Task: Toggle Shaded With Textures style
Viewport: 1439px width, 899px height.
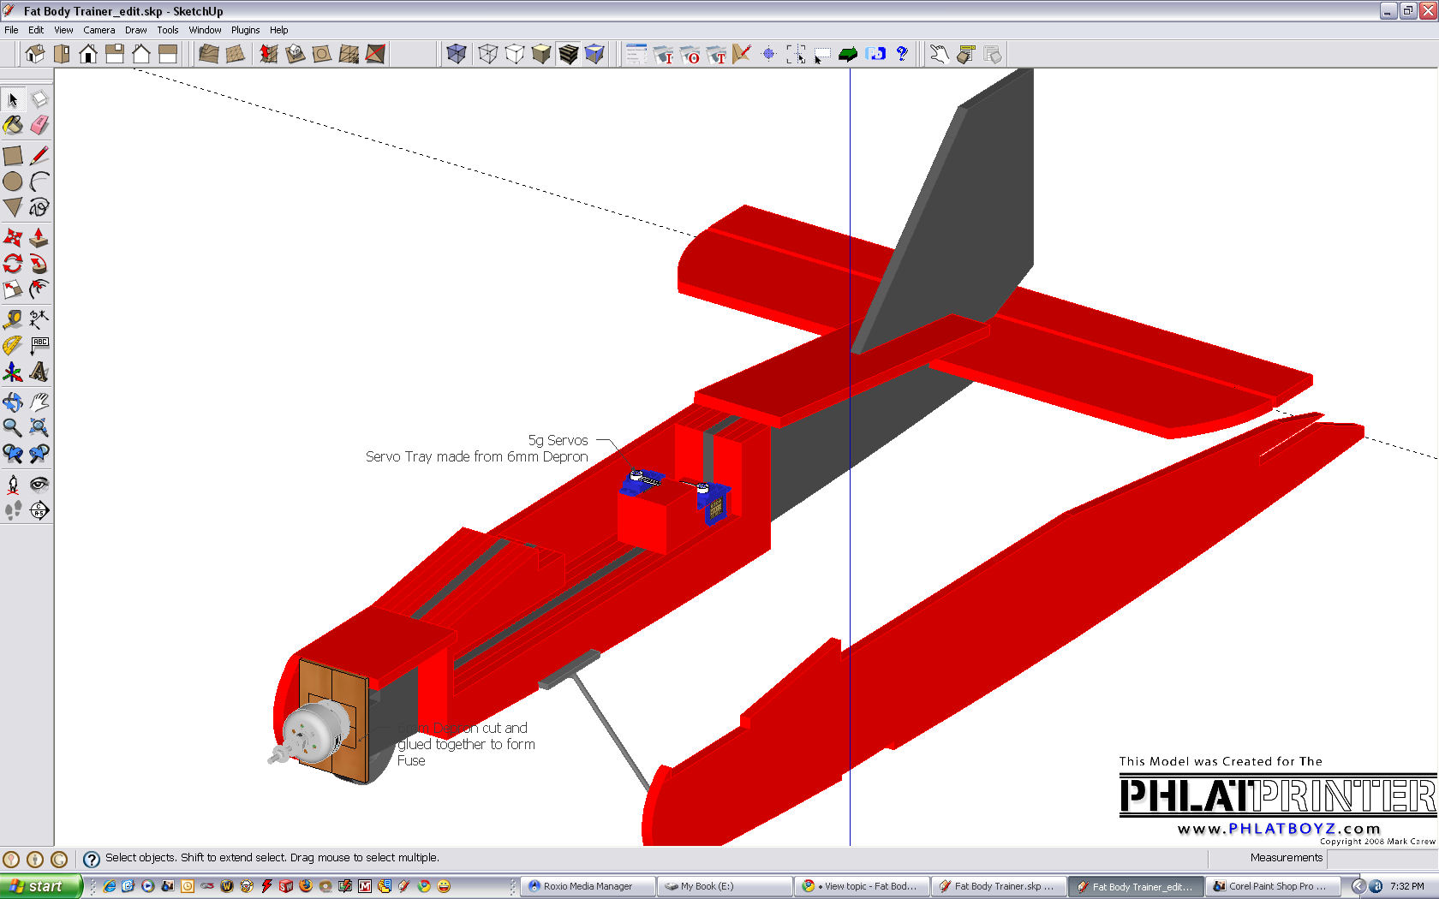Action: click(568, 55)
